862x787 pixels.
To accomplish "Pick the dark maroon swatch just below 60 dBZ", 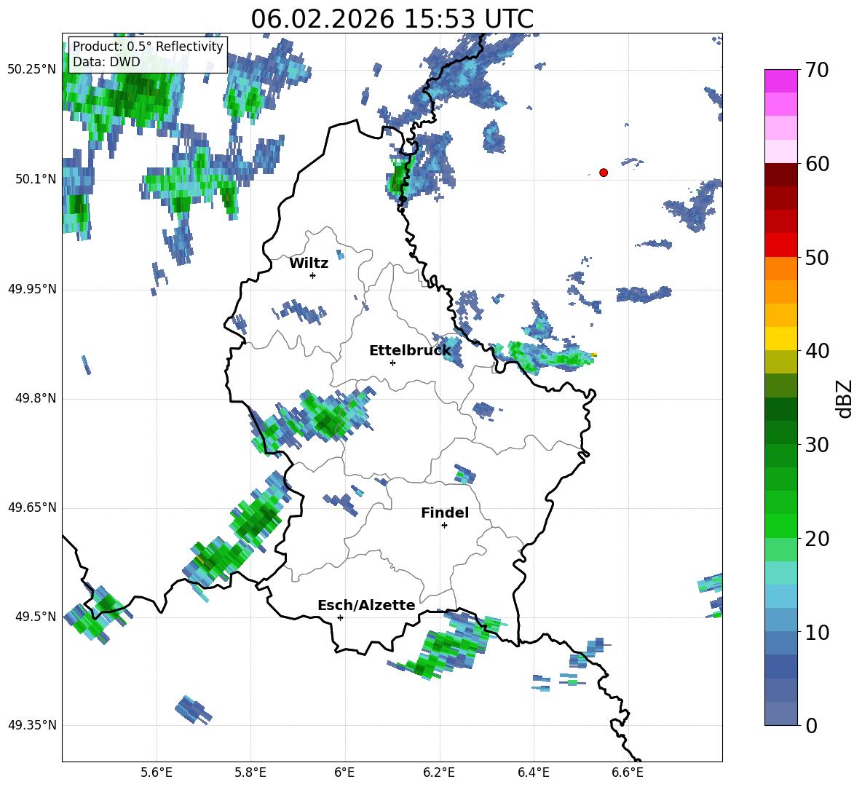I will coord(780,175).
